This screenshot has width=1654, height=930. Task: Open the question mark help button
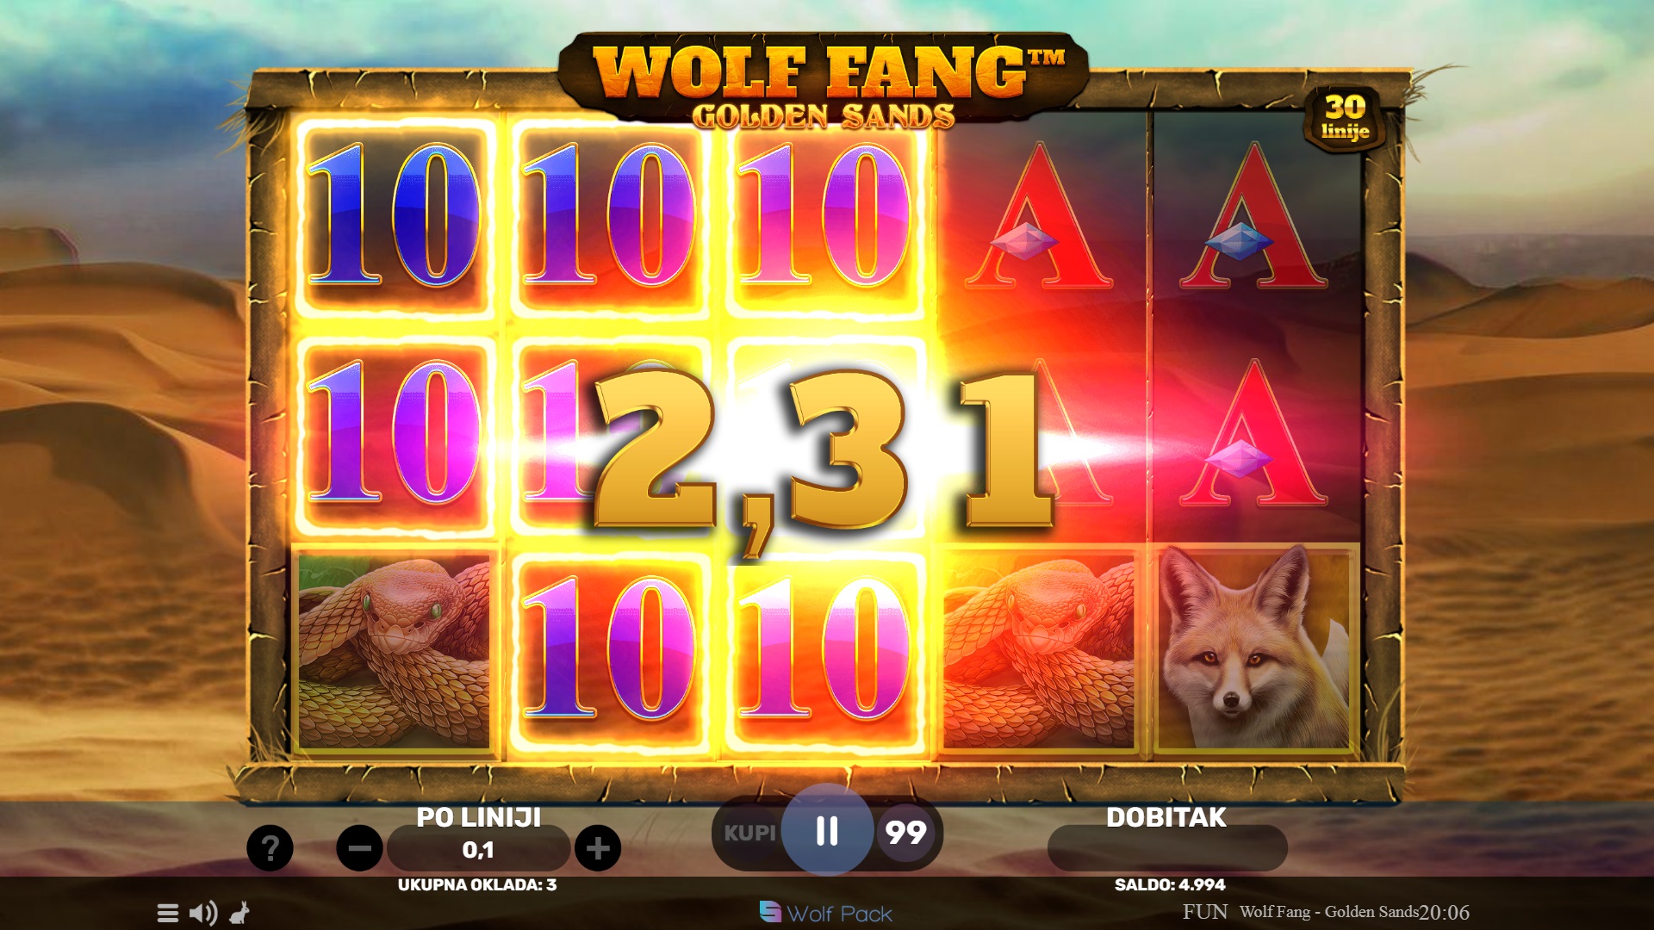tap(270, 848)
